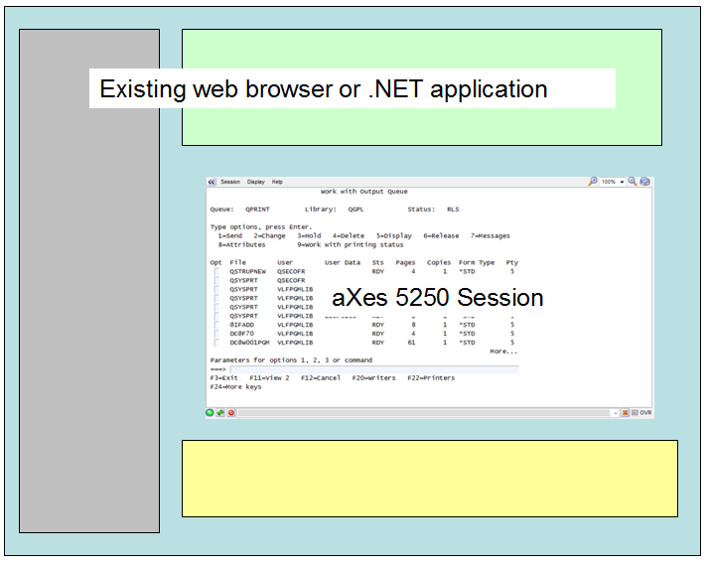Image resolution: width=708 pixels, height=563 pixels.
Task: Click the red stop icon in the status bar
Action: (x=230, y=412)
